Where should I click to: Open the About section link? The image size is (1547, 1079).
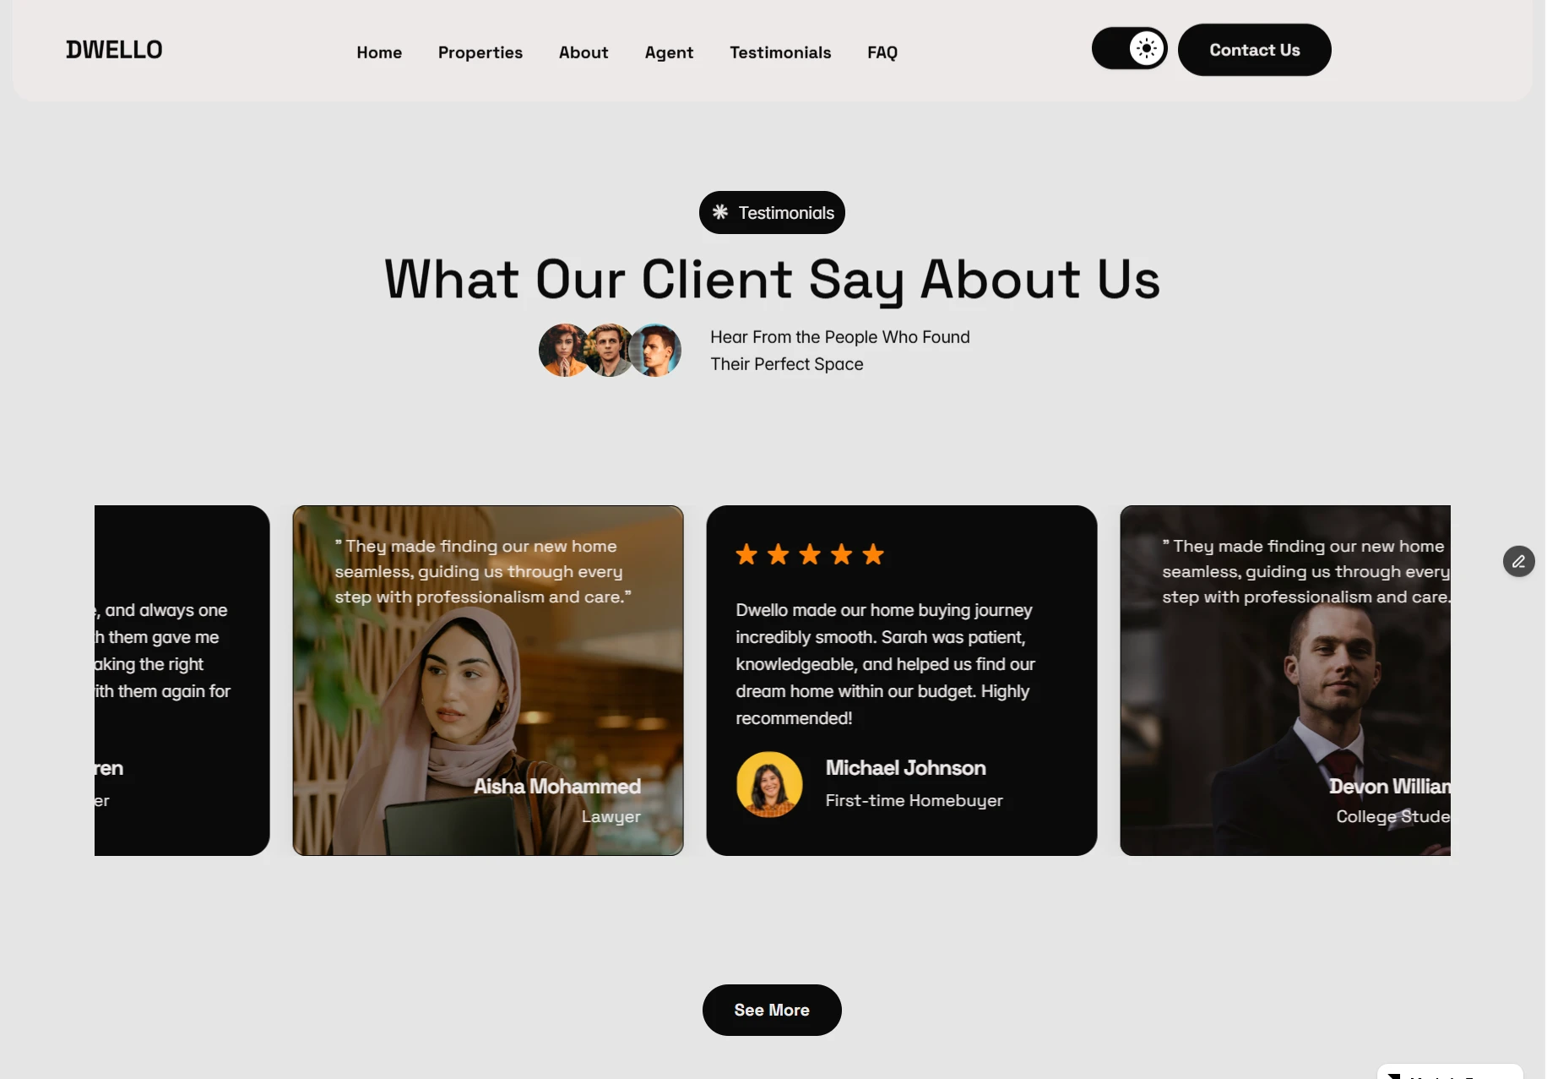coord(584,52)
